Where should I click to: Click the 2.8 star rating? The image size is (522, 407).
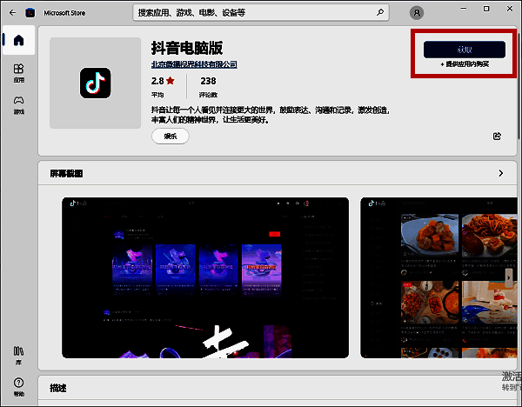(x=163, y=81)
